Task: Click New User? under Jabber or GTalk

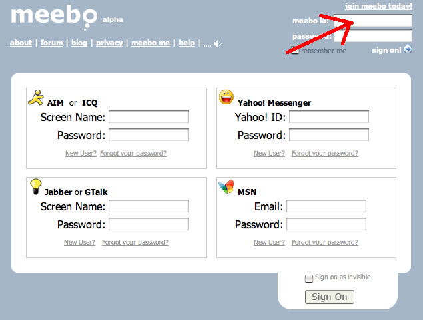Action: (x=79, y=242)
